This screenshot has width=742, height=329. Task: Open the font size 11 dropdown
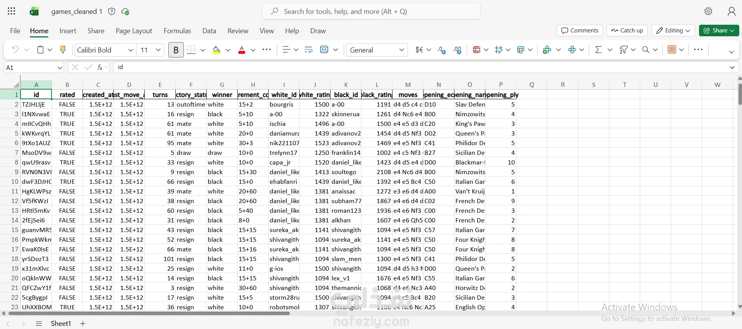click(x=158, y=50)
